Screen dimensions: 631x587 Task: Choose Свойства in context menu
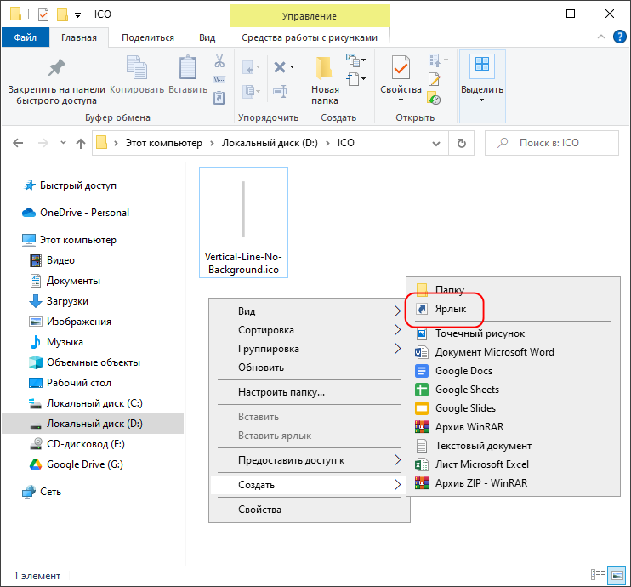point(310,510)
